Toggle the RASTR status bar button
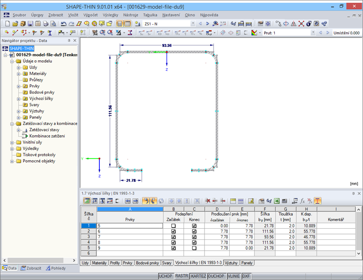Screen dimensions: 363x280 [x=181, y=276]
